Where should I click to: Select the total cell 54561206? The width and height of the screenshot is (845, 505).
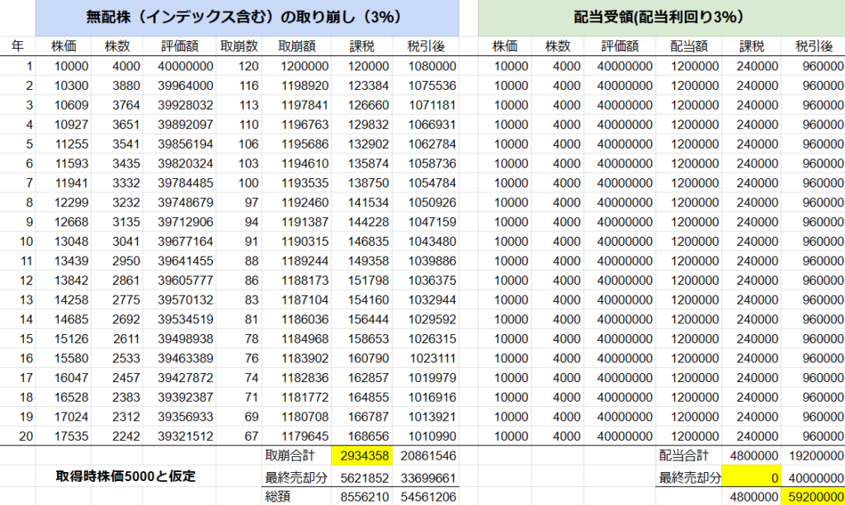[x=427, y=498]
